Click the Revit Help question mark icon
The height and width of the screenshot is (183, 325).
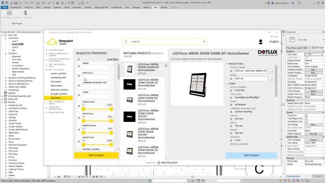pos(299,3)
